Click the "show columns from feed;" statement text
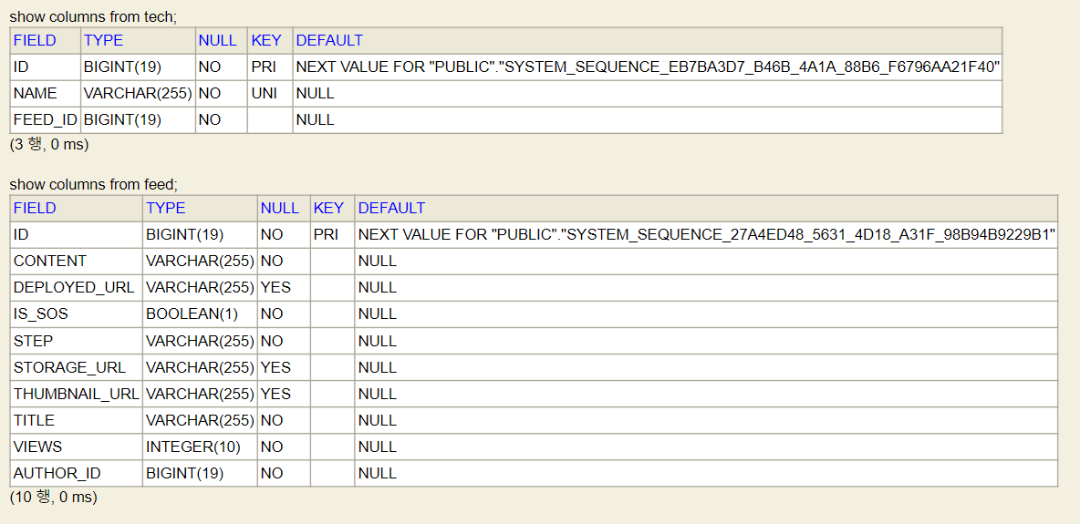The width and height of the screenshot is (1080, 524). click(x=93, y=184)
